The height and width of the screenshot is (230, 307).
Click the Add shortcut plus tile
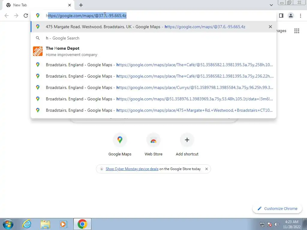click(187, 145)
